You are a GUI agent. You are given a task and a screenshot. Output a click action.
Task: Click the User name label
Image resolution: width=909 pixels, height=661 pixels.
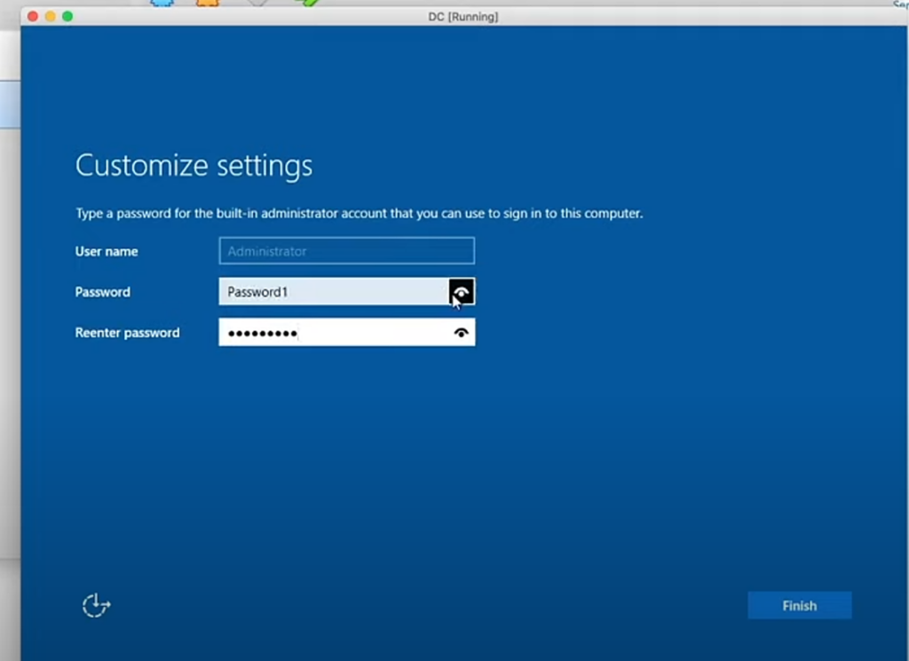click(x=107, y=252)
